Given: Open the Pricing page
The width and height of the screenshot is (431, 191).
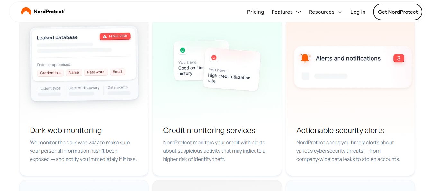Looking at the screenshot, I should tap(256, 12).
